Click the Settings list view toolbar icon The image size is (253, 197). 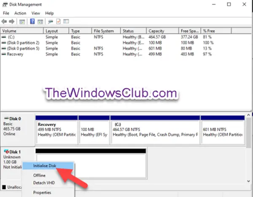coord(66,21)
